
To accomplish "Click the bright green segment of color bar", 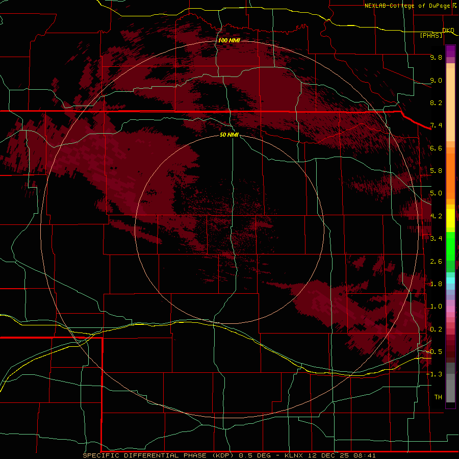I will point(450,246).
